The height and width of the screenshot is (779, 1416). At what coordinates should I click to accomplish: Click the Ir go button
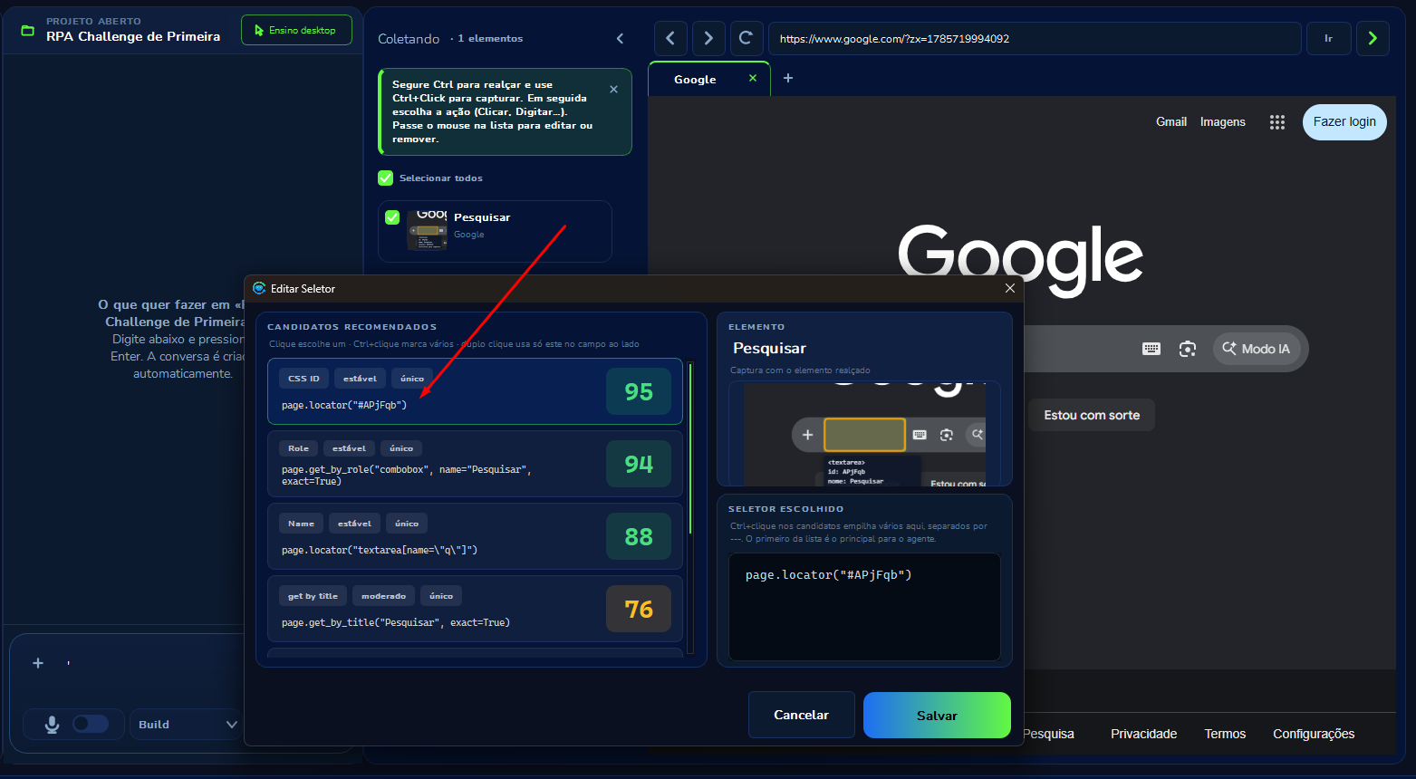1329,38
